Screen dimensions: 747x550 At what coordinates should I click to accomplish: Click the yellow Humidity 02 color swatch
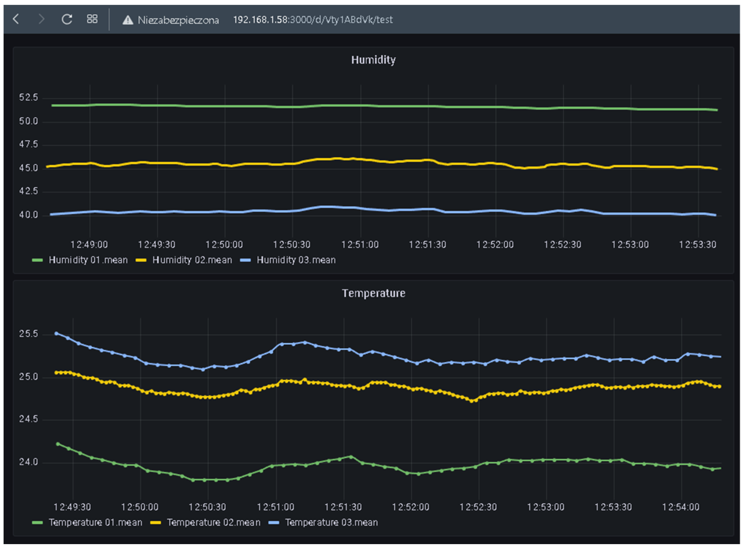[x=141, y=260]
